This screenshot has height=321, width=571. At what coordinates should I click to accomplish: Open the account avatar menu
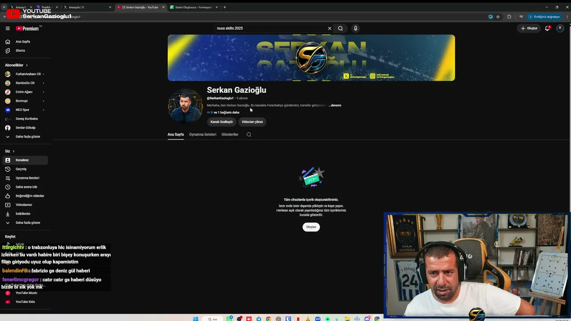pos(560,28)
